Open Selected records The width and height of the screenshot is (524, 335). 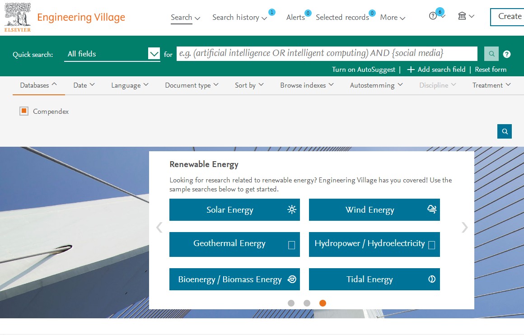tap(342, 17)
